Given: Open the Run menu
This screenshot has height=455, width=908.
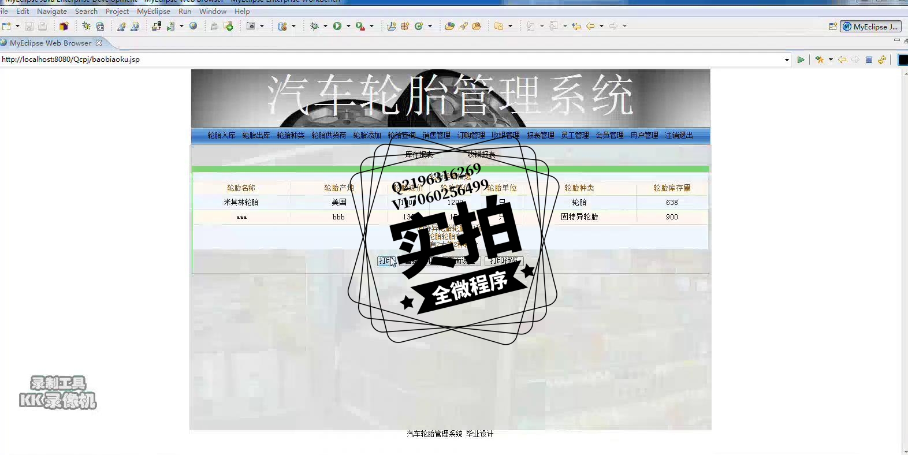Looking at the screenshot, I should [185, 11].
